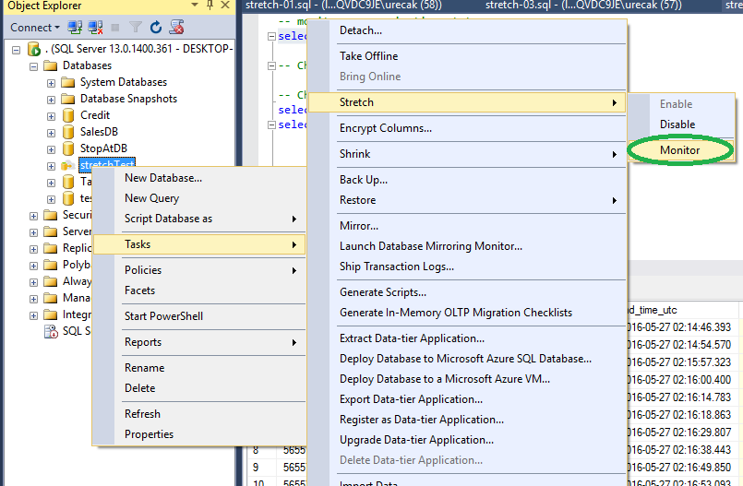
Task: Click the SQL Server instance icon
Action: pos(33,49)
